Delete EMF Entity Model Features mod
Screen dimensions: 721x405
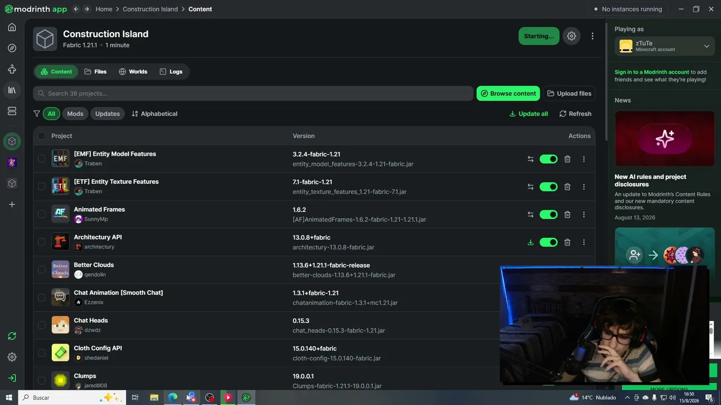567,159
